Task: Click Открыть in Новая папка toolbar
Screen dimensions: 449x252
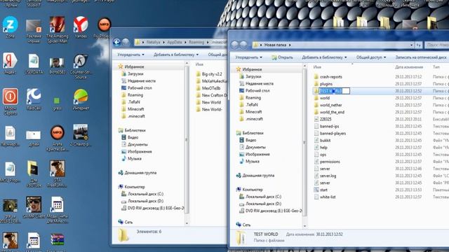Action: pos(282,57)
